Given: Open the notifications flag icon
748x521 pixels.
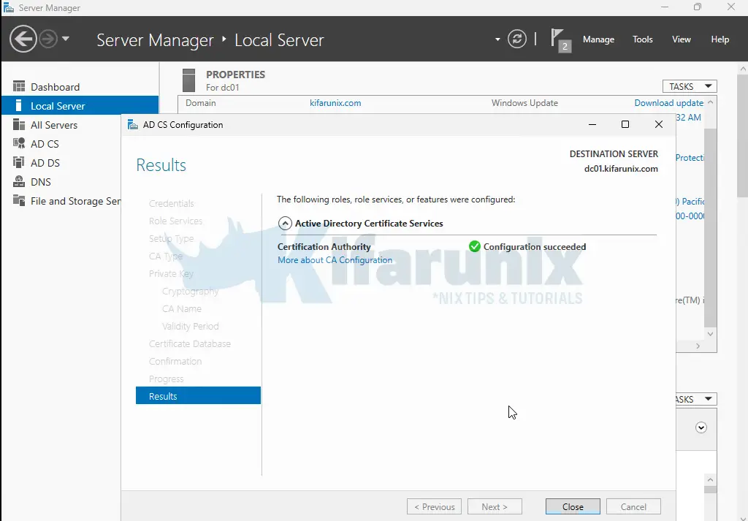Looking at the screenshot, I should click(560, 39).
